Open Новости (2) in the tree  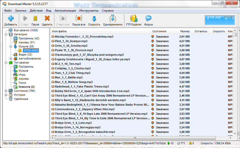[26, 87]
